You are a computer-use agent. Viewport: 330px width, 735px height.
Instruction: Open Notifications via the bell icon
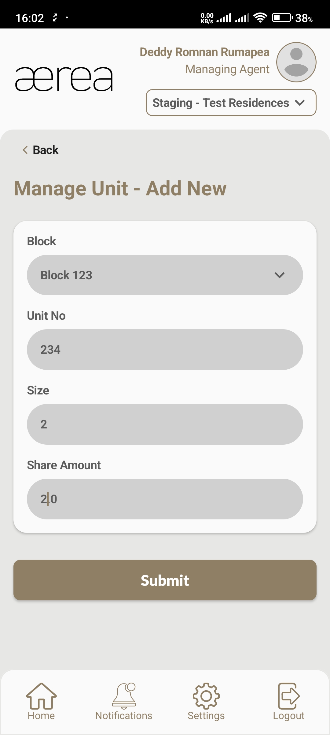tap(124, 696)
